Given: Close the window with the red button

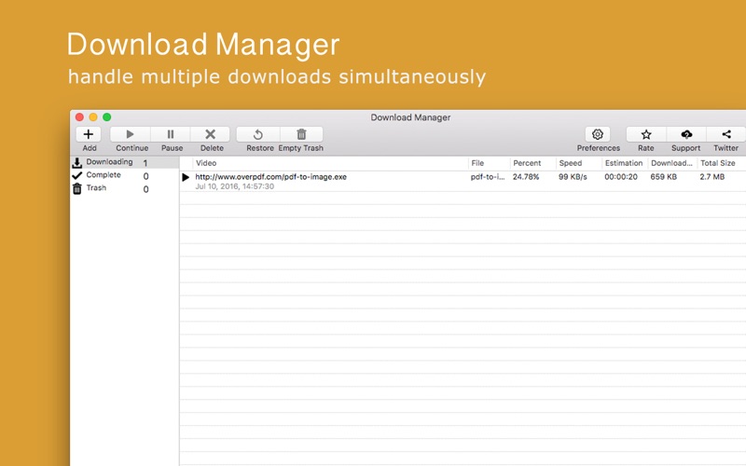Looking at the screenshot, I should coord(79,117).
